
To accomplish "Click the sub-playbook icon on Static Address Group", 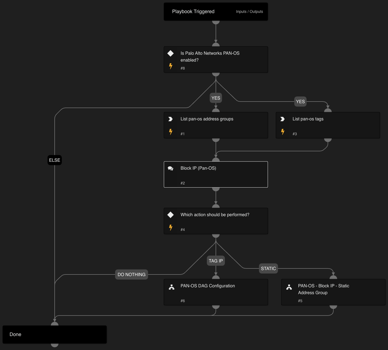I will (289, 287).
